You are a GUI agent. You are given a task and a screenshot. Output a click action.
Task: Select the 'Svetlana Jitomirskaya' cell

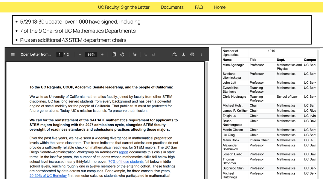tap(235, 76)
